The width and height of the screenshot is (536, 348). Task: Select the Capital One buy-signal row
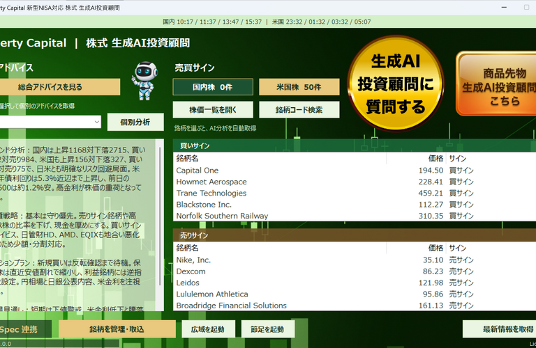click(x=355, y=170)
